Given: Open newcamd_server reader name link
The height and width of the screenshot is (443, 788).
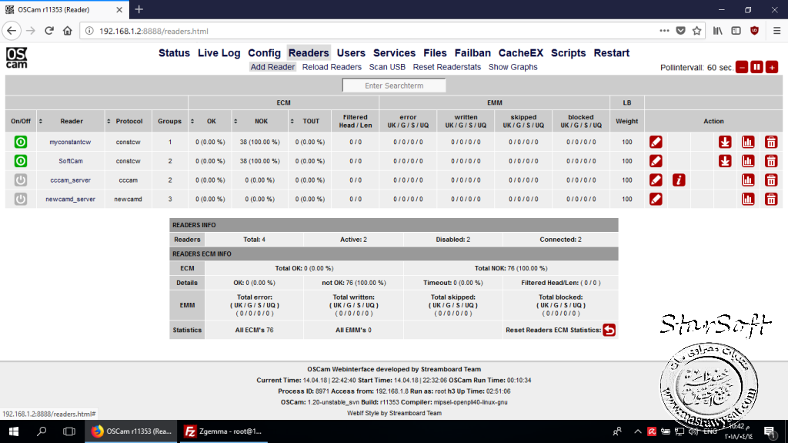Looking at the screenshot, I should click(x=70, y=199).
